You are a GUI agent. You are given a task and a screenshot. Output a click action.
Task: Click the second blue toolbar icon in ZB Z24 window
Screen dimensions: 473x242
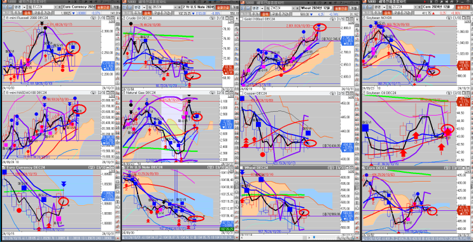click(130, 7)
